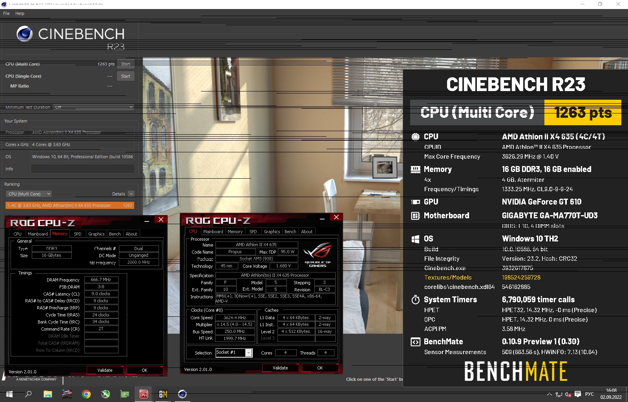Click the OS Windows 10 build field
Viewport: 628px width, 402px height.
82,157
